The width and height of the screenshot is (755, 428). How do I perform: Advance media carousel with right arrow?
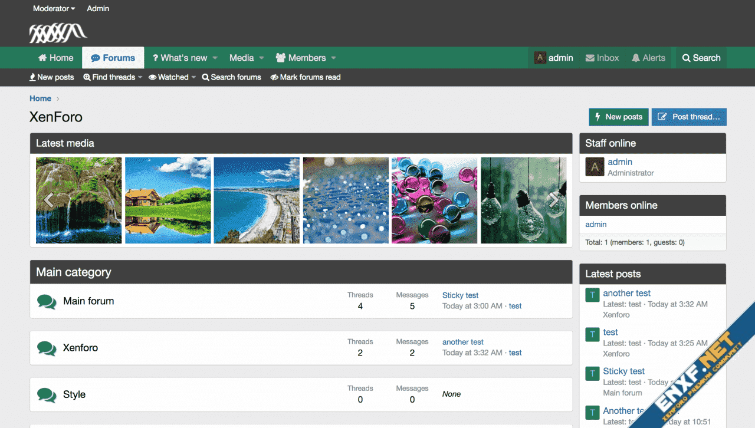(x=554, y=200)
